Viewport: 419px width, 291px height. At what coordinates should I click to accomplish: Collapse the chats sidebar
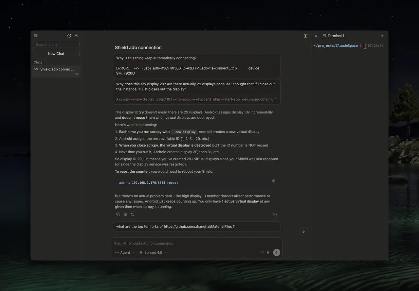pos(76,36)
